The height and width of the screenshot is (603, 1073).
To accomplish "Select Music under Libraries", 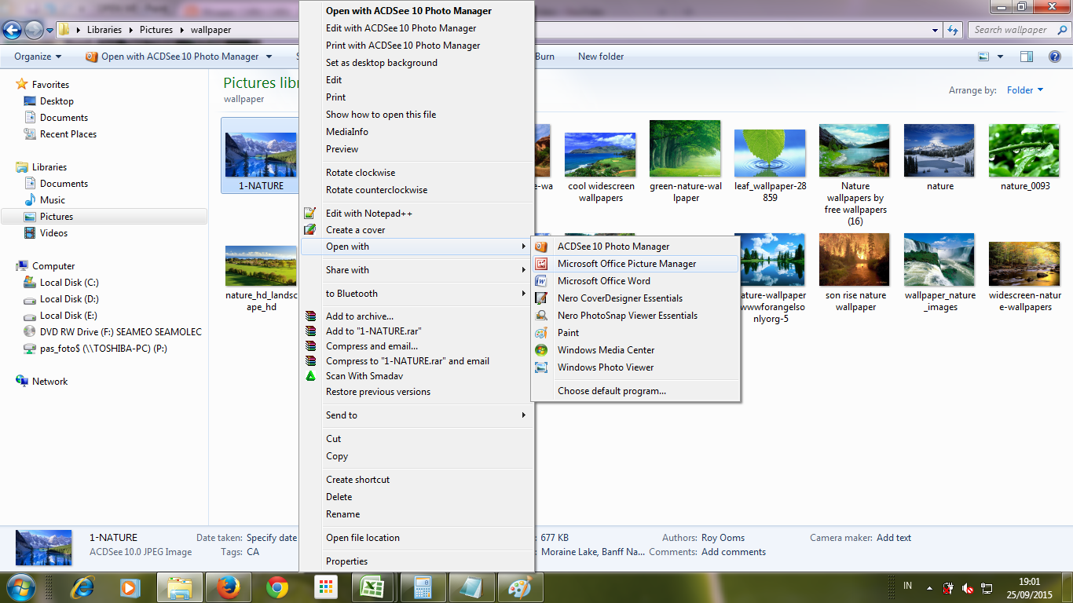I will tap(53, 200).
